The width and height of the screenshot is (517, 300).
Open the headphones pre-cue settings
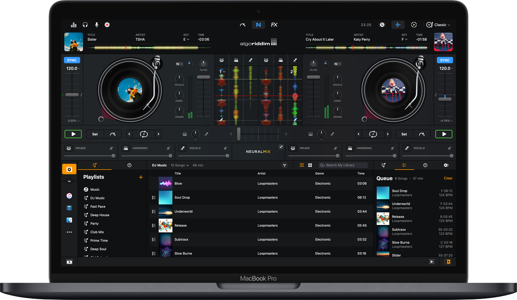[x=85, y=25]
